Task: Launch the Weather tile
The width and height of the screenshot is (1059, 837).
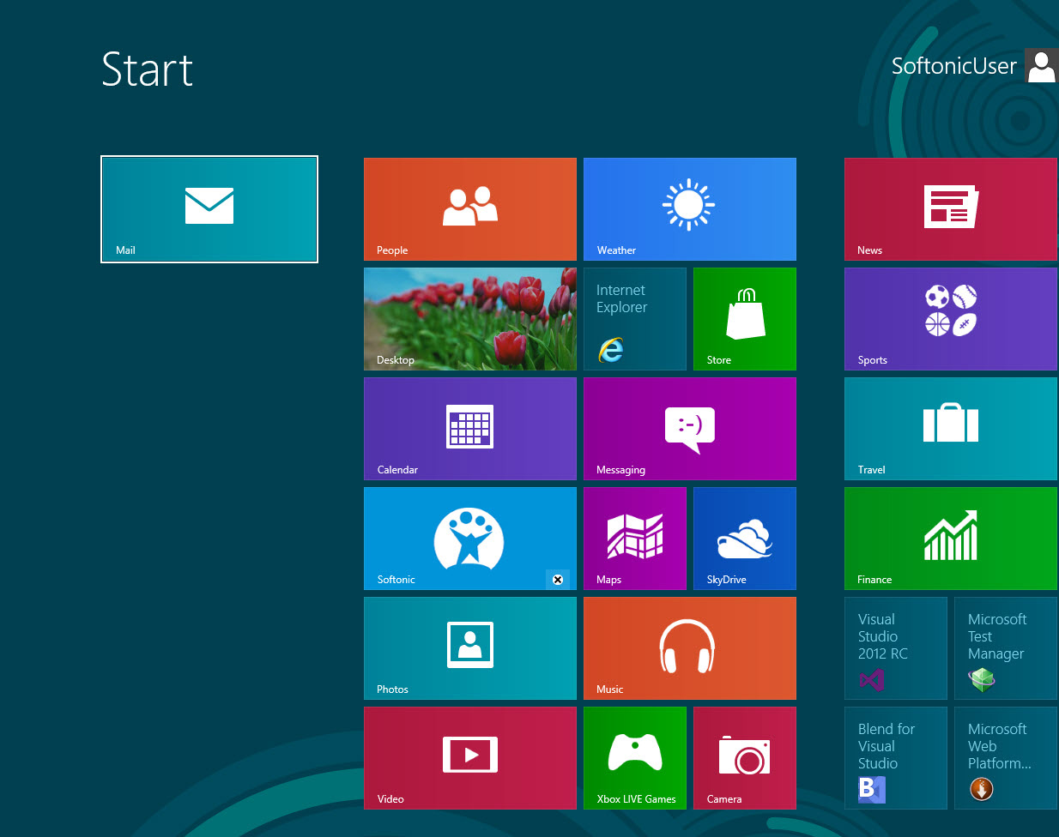Action: pos(690,209)
